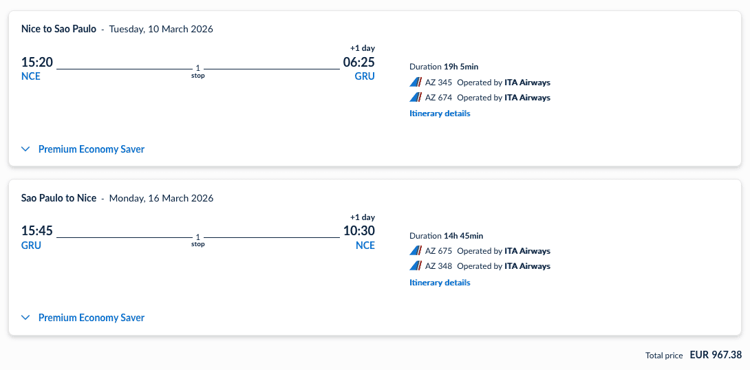750x370 pixels.
Task: Click GRU arrival airport code on outbound
Action: tap(365, 76)
